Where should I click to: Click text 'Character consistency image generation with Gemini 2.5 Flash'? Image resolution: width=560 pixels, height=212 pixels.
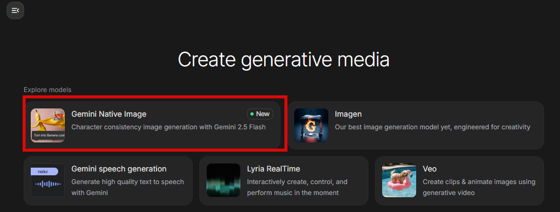coord(169,127)
